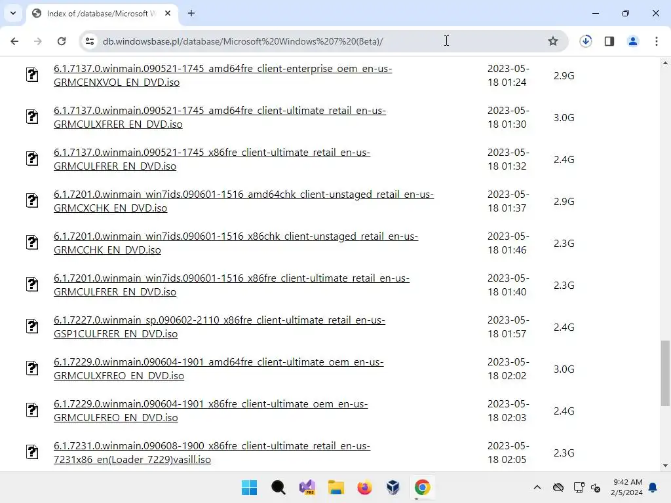This screenshot has width=671, height=503.
Task: Click date 2023-05-18 01:37
Action: tap(508, 201)
